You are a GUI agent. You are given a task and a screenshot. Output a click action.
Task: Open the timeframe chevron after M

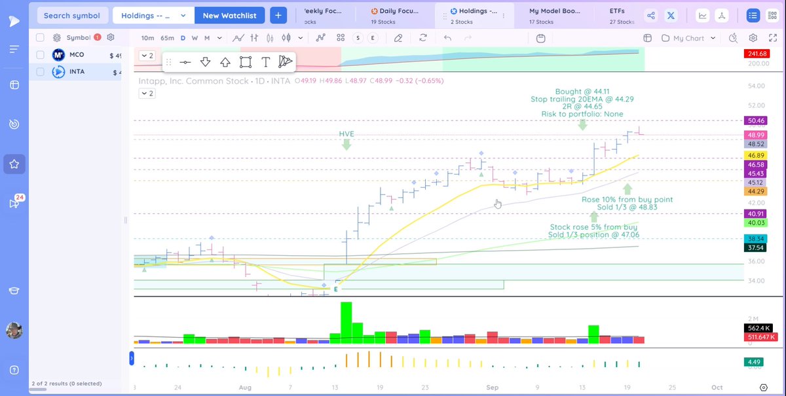(x=219, y=38)
